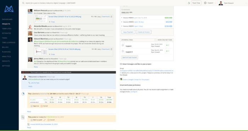Toggle Show Only My Tasks checkbox
This screenshot has width=248, height=131.
click(x=156, y=40)
